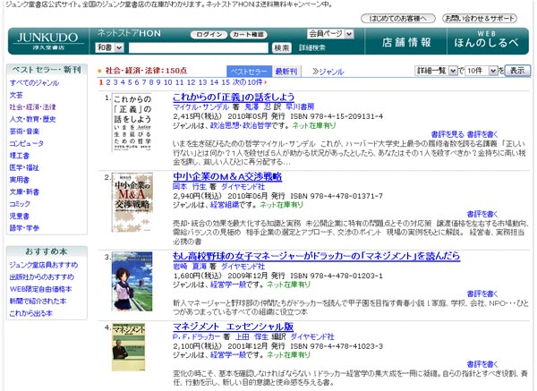537x391 pixels.
Task: Select 児童書 genre in sidebar
Action: [x=20, y=216]
